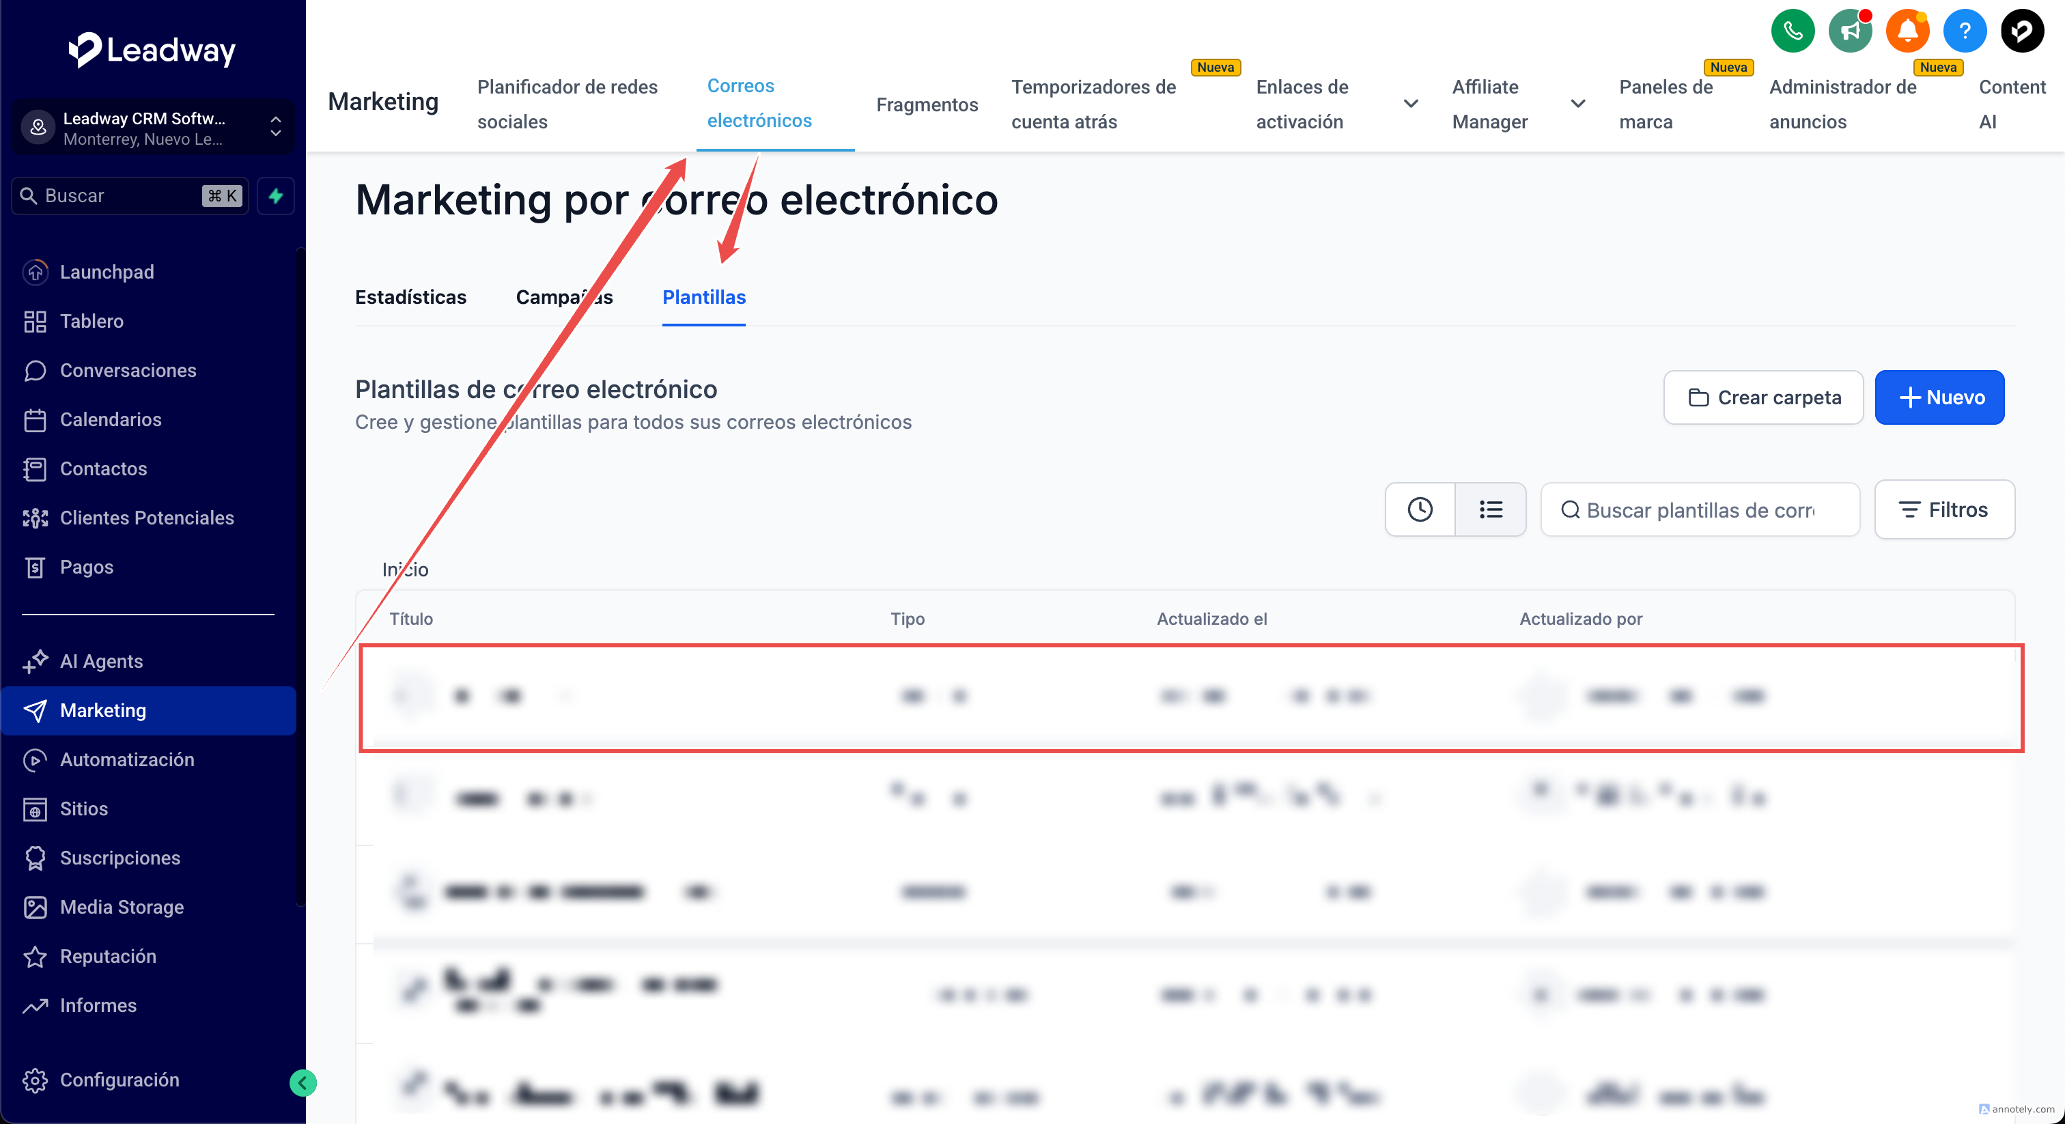Switch to recent clock view toggle
This screenshot has height=1124, width=2065.
coord(1420,509)
